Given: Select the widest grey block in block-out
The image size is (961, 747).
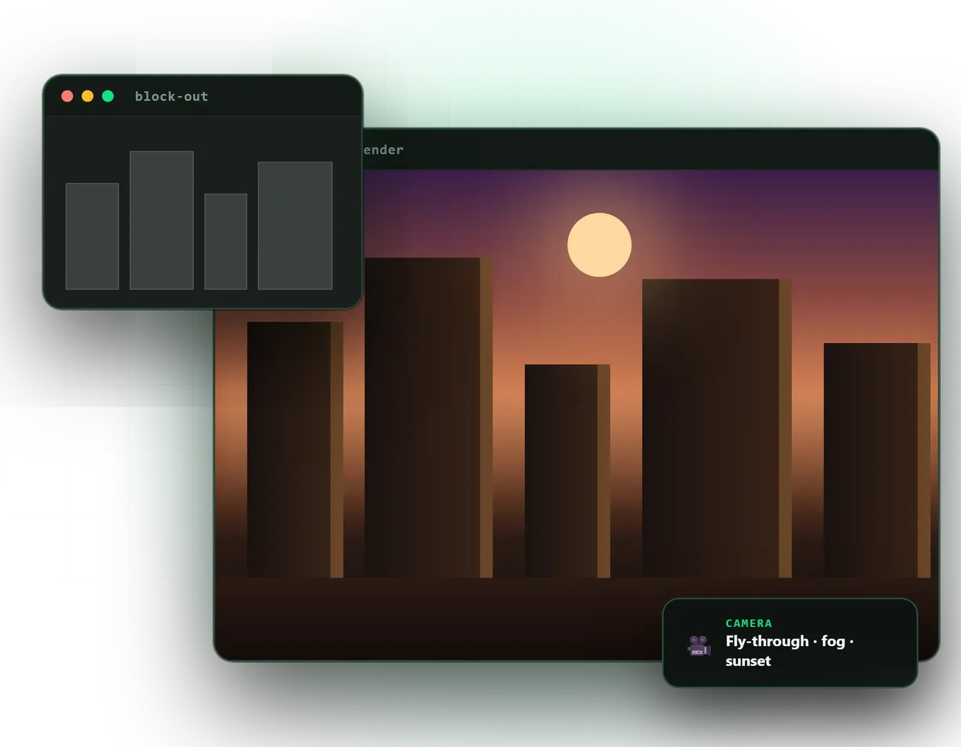Looking at the screenshot, I should [x=295, y=226].
